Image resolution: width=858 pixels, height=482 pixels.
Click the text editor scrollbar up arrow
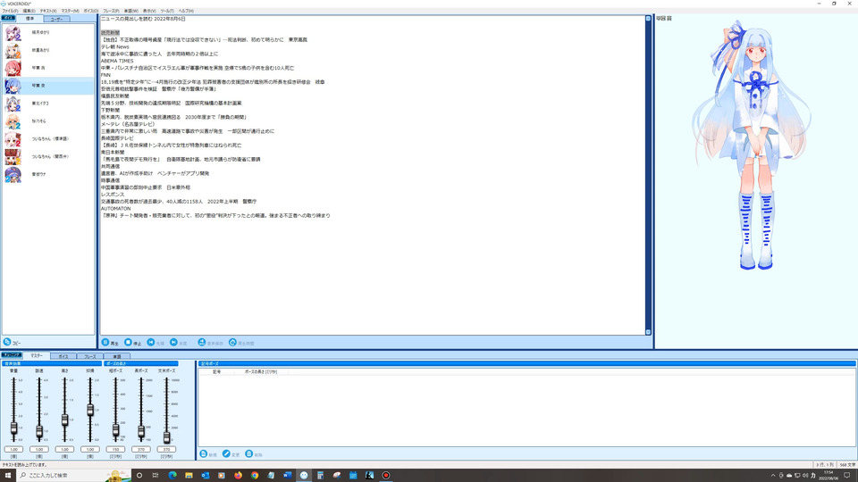click(x=648, y=19)
